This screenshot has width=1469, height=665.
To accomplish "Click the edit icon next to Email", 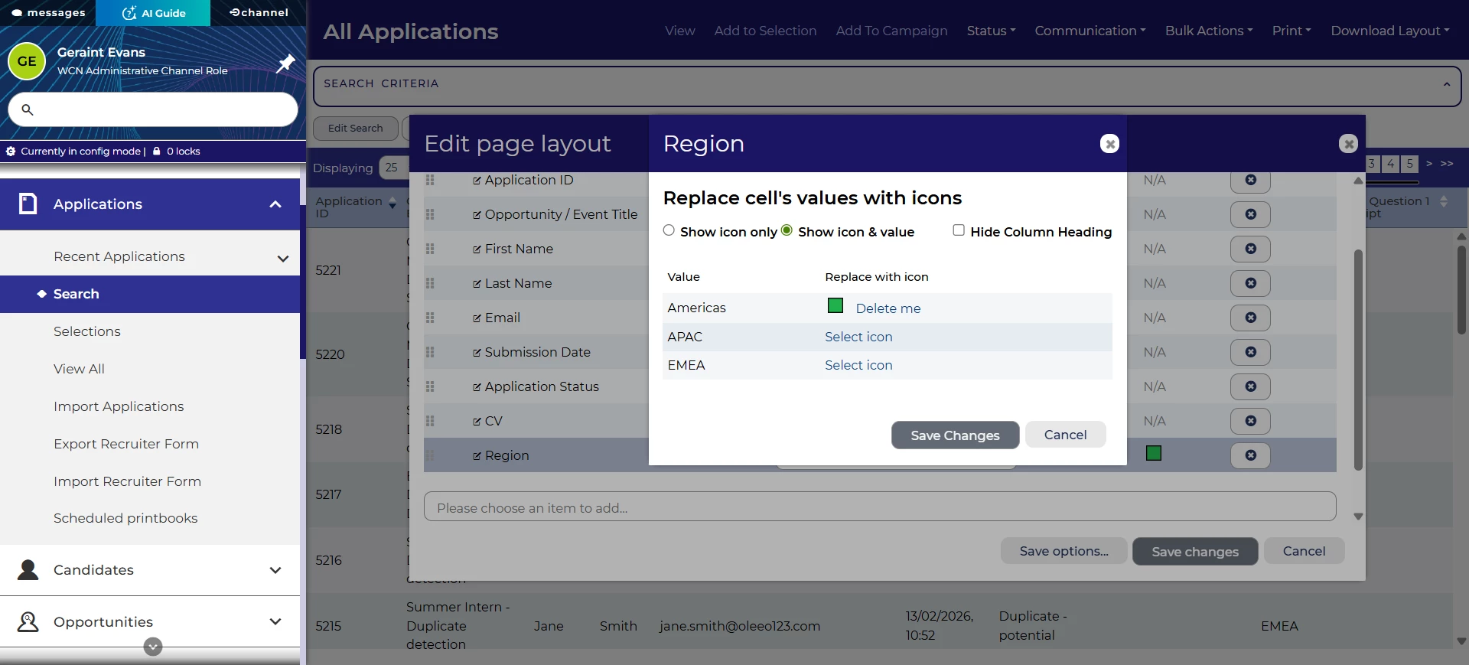I will tap(477, 318).
